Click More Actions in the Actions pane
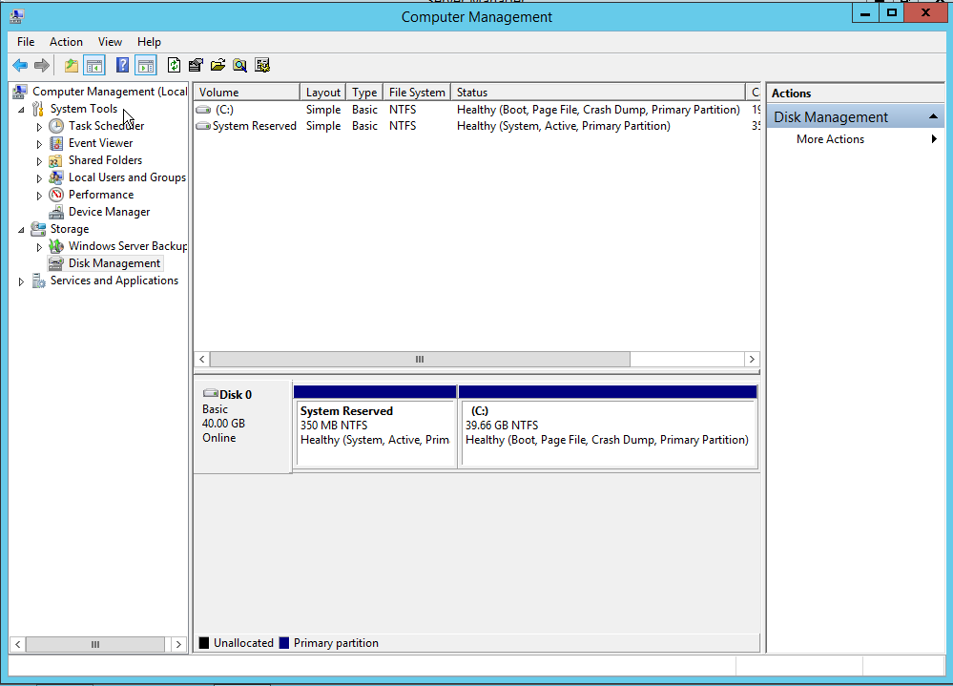 [830, 139]
